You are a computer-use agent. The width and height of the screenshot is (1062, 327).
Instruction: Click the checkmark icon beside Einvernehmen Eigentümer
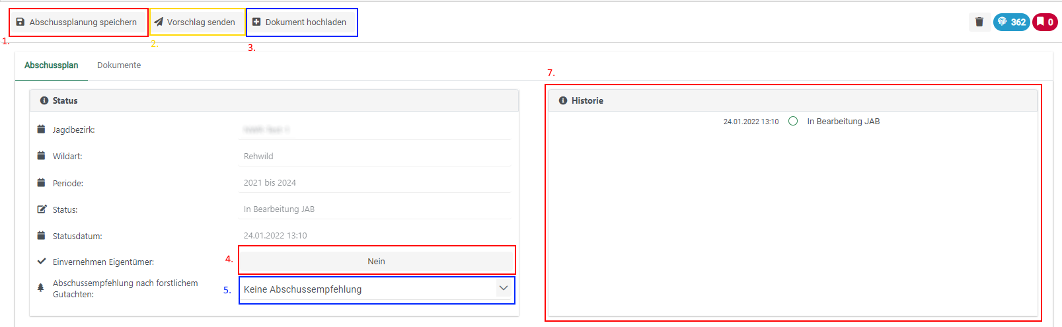point(41,262)
